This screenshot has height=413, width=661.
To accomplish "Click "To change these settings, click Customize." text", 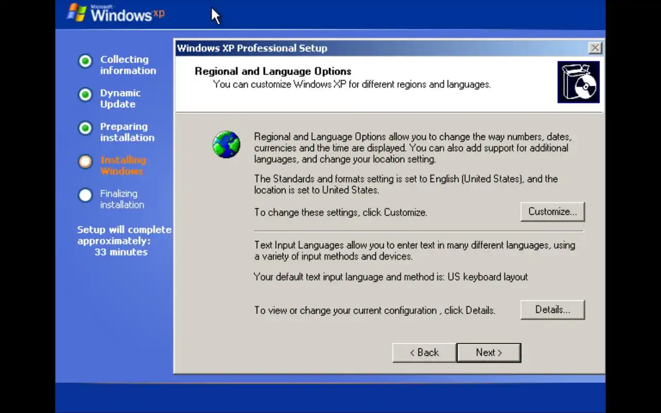I will point(341,212).
